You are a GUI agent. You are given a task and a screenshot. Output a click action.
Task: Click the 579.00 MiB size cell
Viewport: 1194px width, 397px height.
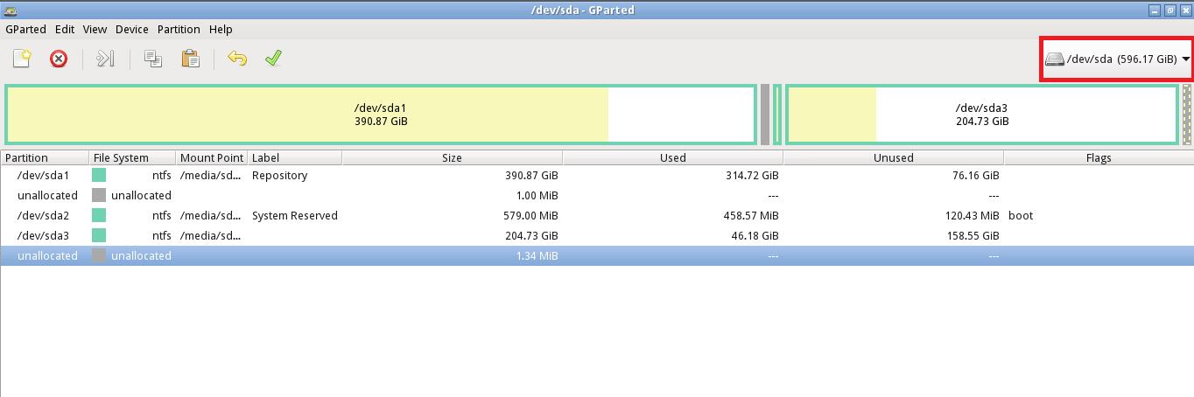pos(529,215)
